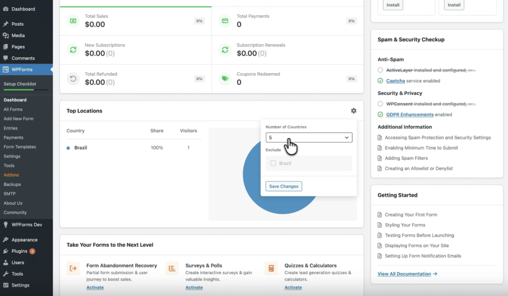Click document icon beside Adding Spam Filters
This screenshot has width=508, height=296.
(380, 158)
